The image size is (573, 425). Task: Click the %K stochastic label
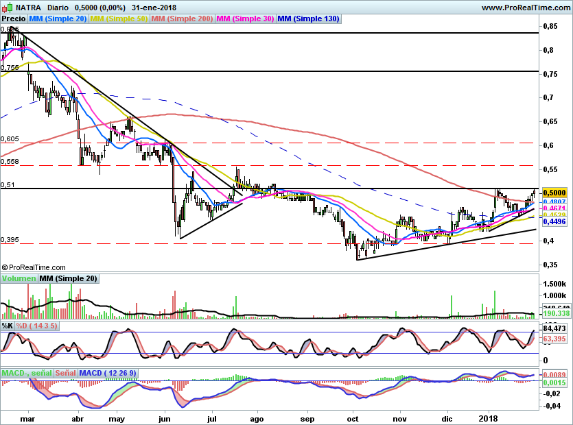coord(8,326)
